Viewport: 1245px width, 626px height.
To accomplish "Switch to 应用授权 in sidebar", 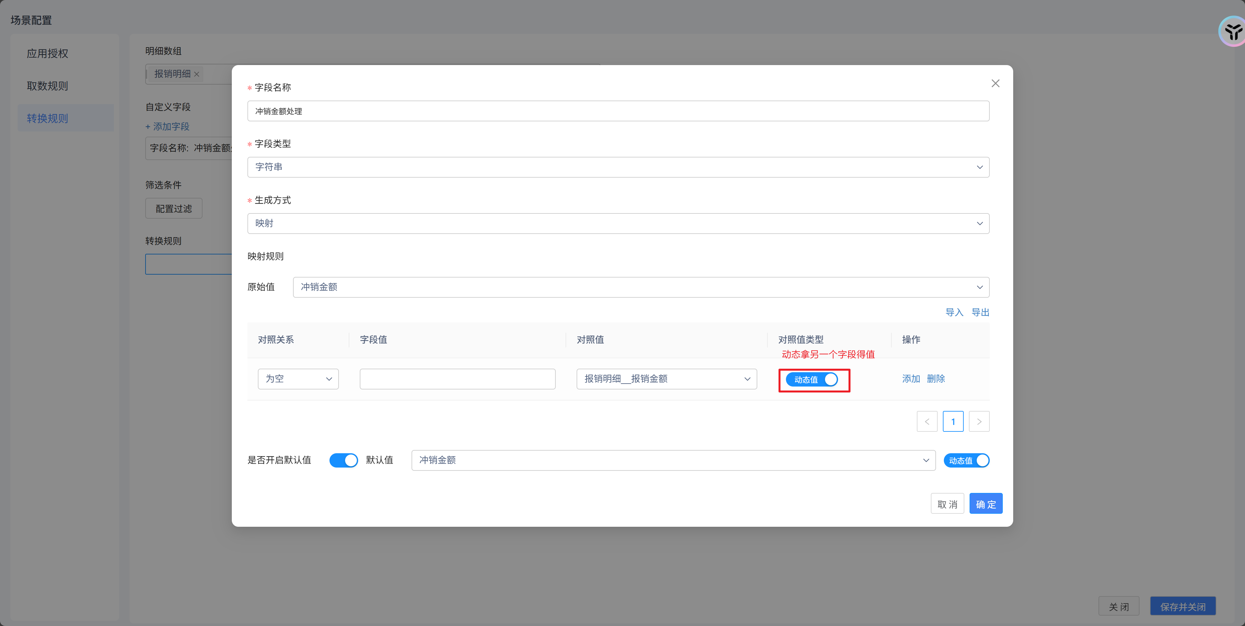I will tap(47, 54).
